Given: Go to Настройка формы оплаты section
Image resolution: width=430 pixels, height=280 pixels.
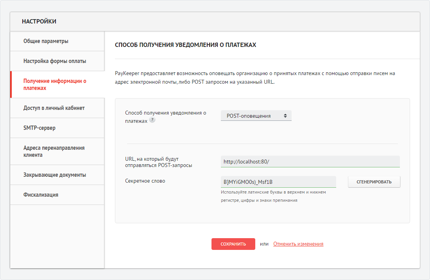Looking at the screenshot, I should [x=55, y=61].
